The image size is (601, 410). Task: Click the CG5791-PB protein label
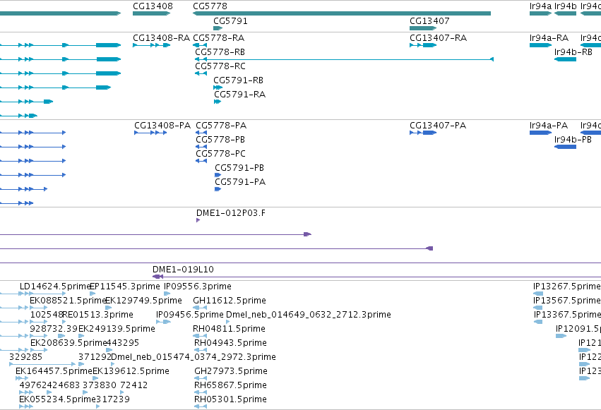239,168
